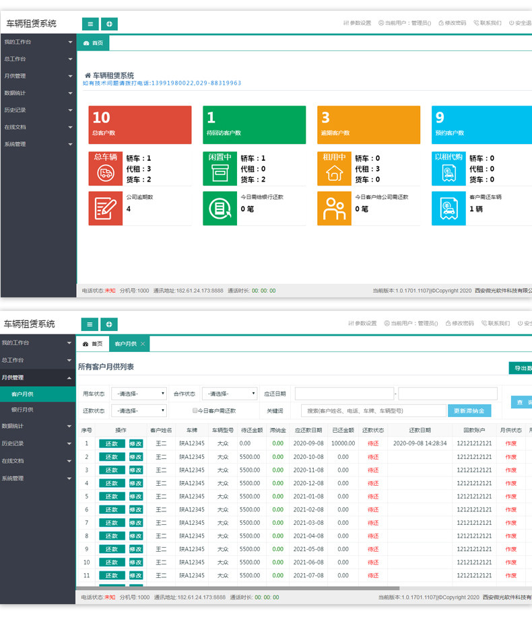Open the green 闲置中 archive box icon
Screen dimensions: 532x619
point(220,169)
